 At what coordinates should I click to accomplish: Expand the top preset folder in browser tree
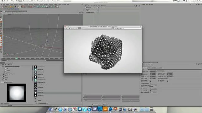coord(2,67)
